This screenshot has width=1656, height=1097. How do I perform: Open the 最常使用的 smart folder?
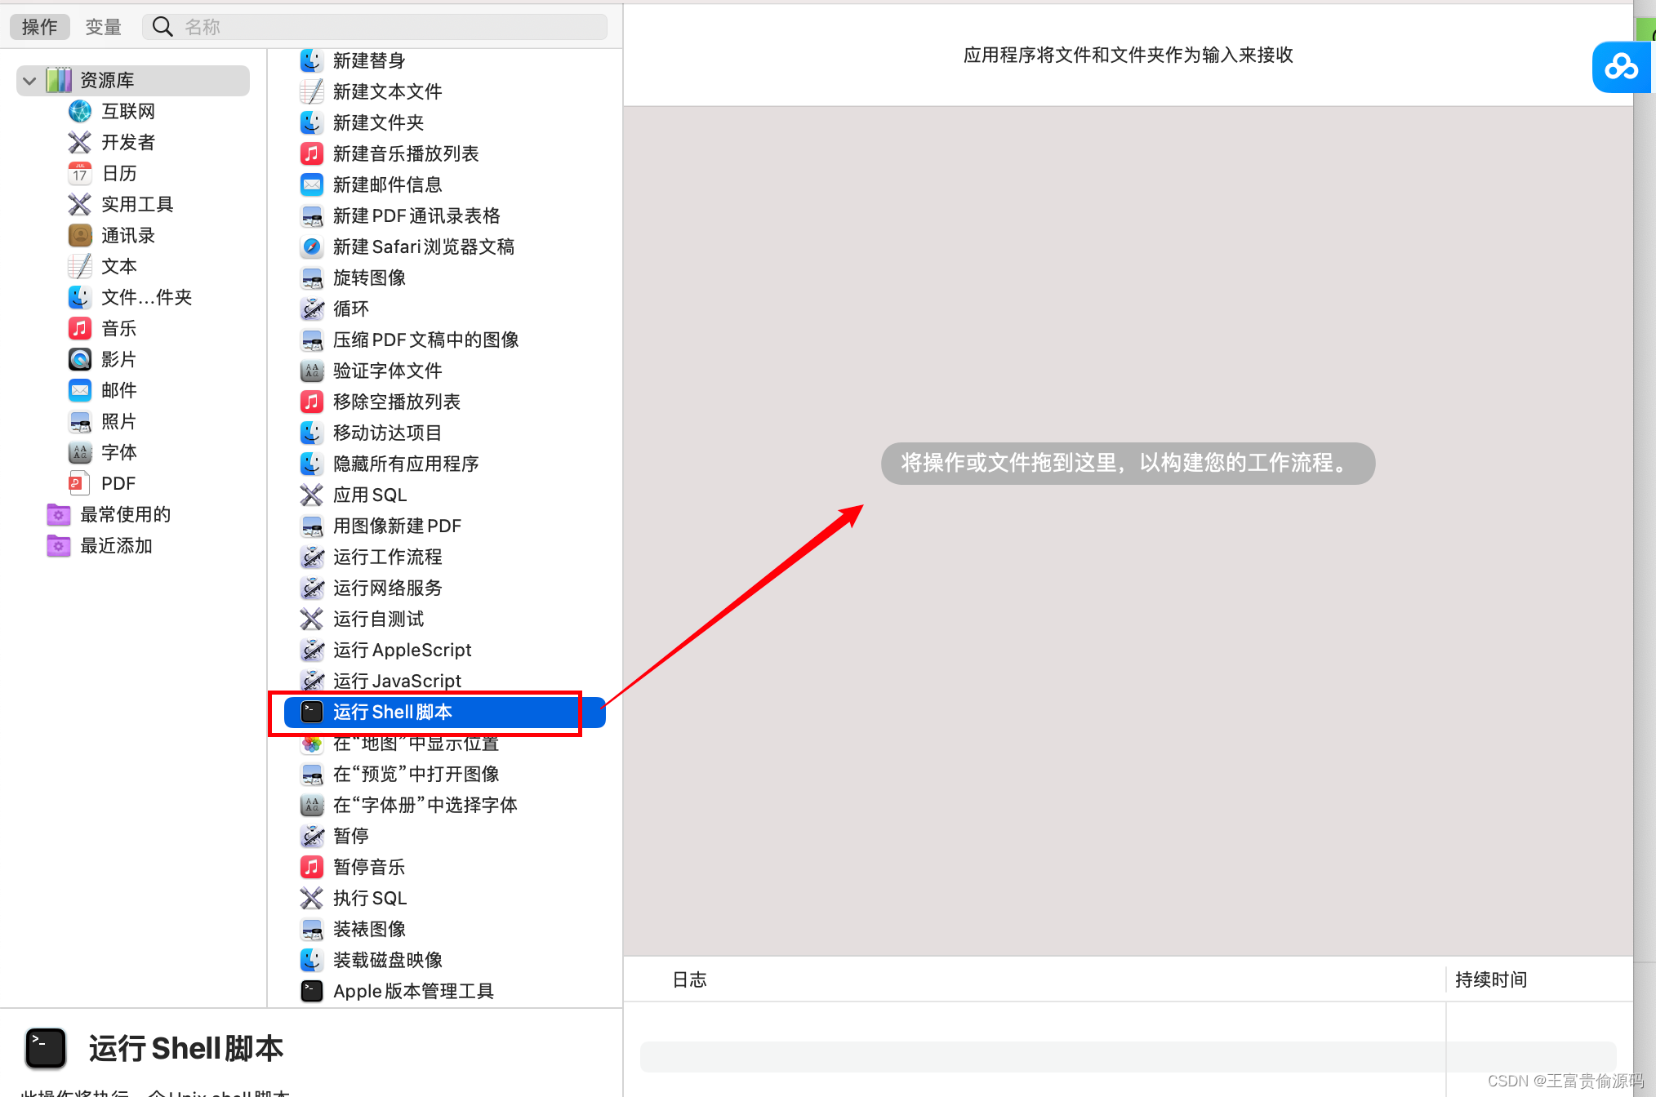(109, 514)
